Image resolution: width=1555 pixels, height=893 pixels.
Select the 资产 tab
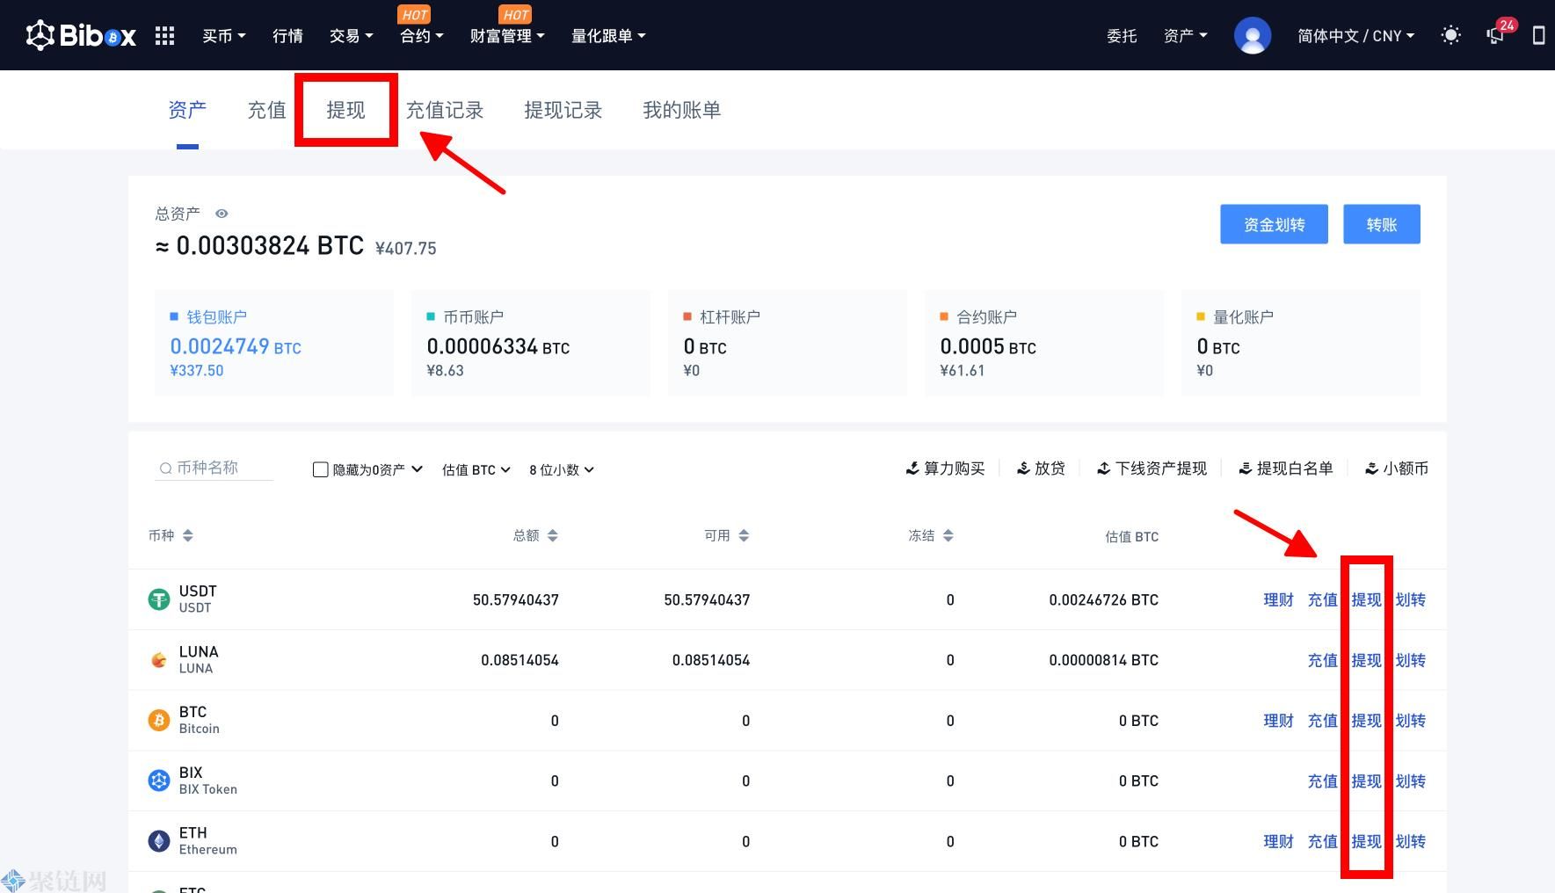tap(187, 110)
